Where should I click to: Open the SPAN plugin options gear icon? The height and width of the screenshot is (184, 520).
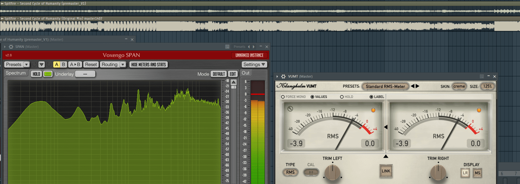click(11, 47)
